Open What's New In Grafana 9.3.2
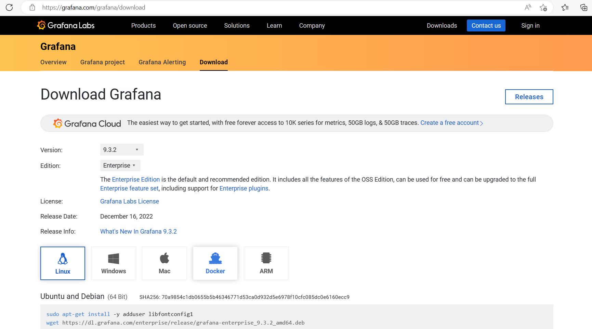Image resolution: width=592 pixels, height=329 pixels. pyautogui.click(x=139, y=232)
